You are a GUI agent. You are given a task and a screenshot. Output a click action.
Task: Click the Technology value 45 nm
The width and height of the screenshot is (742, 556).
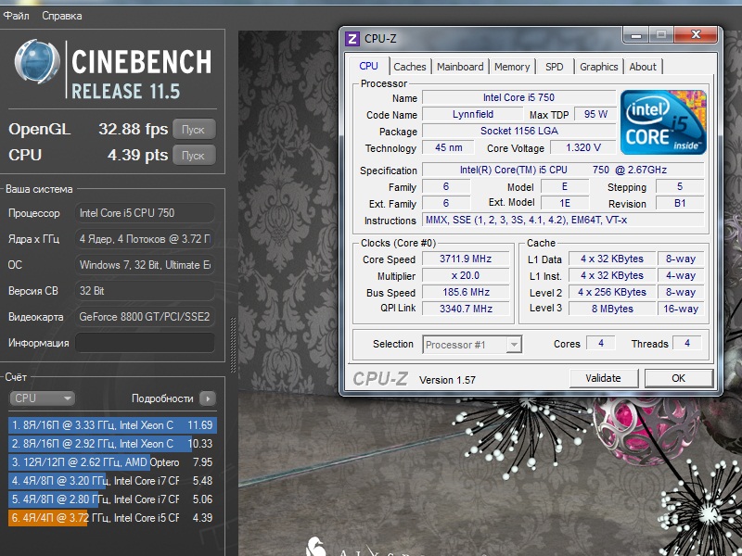(448, 148)
